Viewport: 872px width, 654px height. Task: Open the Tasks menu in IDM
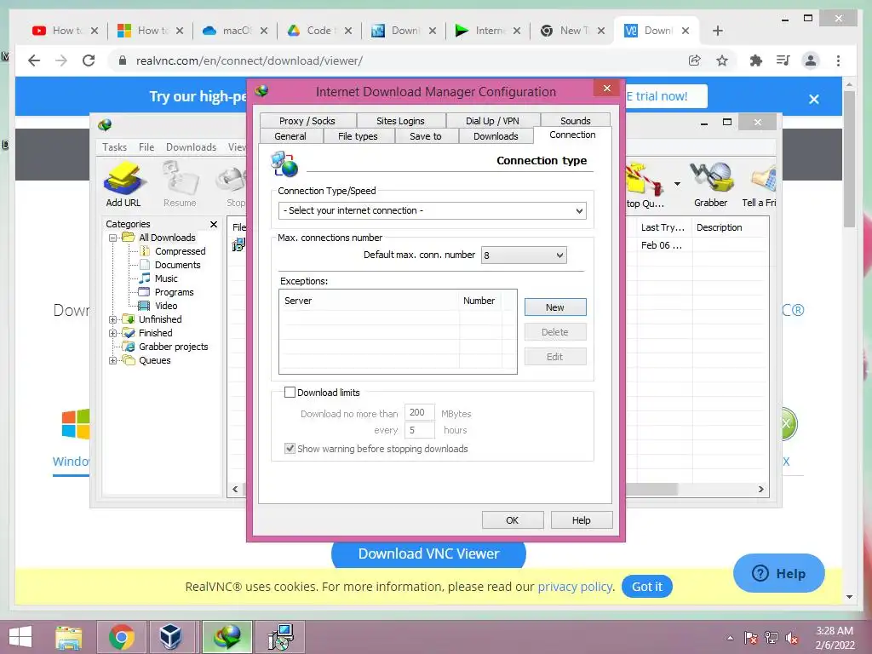click(115, 147)
